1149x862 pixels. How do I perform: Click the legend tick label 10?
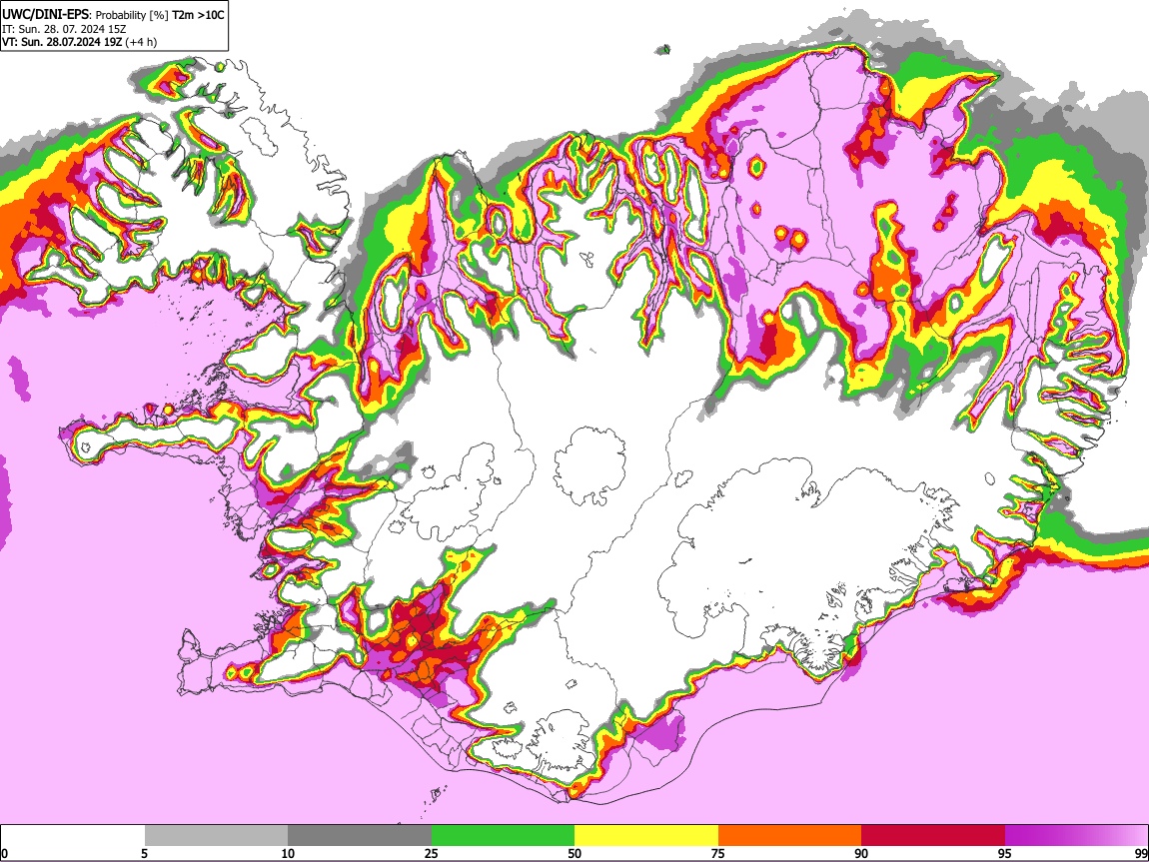point(288,853)
